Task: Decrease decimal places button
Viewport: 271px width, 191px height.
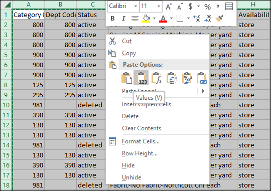Action: (x=208, y=19)
